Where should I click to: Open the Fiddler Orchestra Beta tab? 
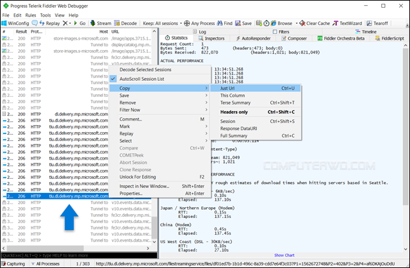click(x=341, y=38)
